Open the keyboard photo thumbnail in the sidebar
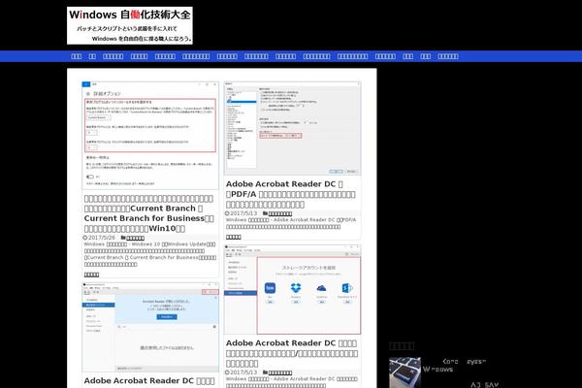This screenshot has width=582, height=388. pos(404,372)
